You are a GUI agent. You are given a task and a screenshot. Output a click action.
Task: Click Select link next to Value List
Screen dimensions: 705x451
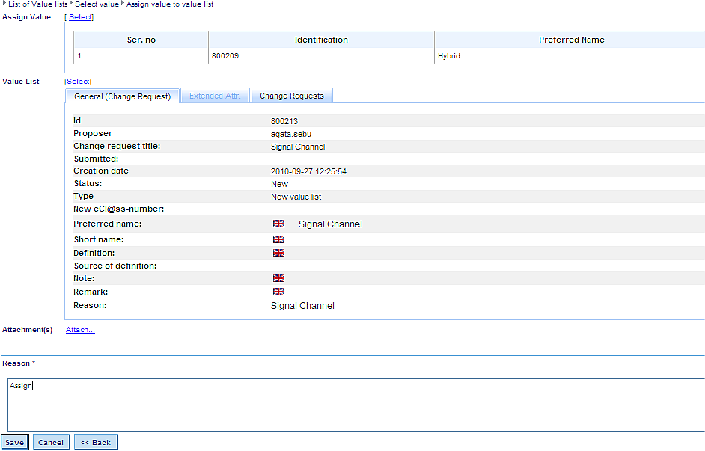point(78,81)
